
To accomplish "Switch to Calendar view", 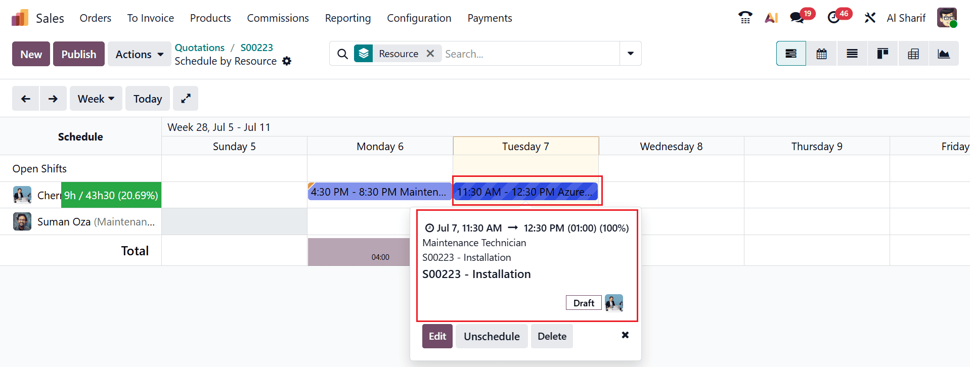I will pyautogui.click(x=822, y=54).
